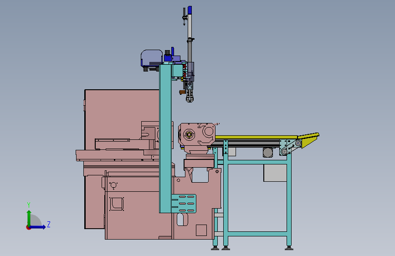Pick the teal slotted bracket plate on the column

point(184,204)
